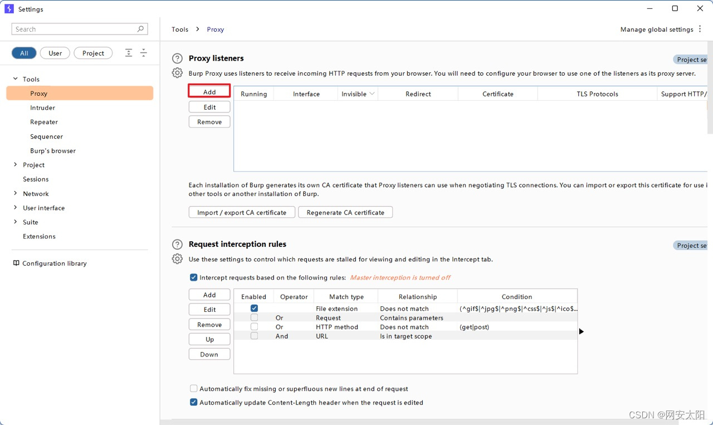The height and width of the screenshot is (425, 713).
Task: Click the Match type column header
Action: point(346,296)
